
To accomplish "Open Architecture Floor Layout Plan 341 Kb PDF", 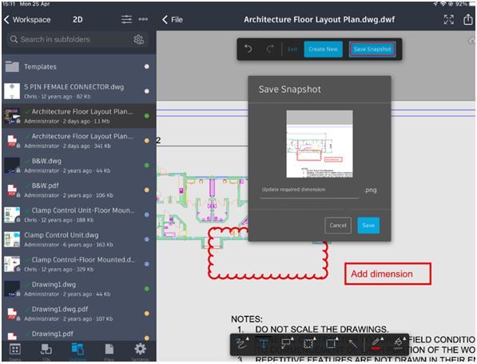I will click(79, 141).
